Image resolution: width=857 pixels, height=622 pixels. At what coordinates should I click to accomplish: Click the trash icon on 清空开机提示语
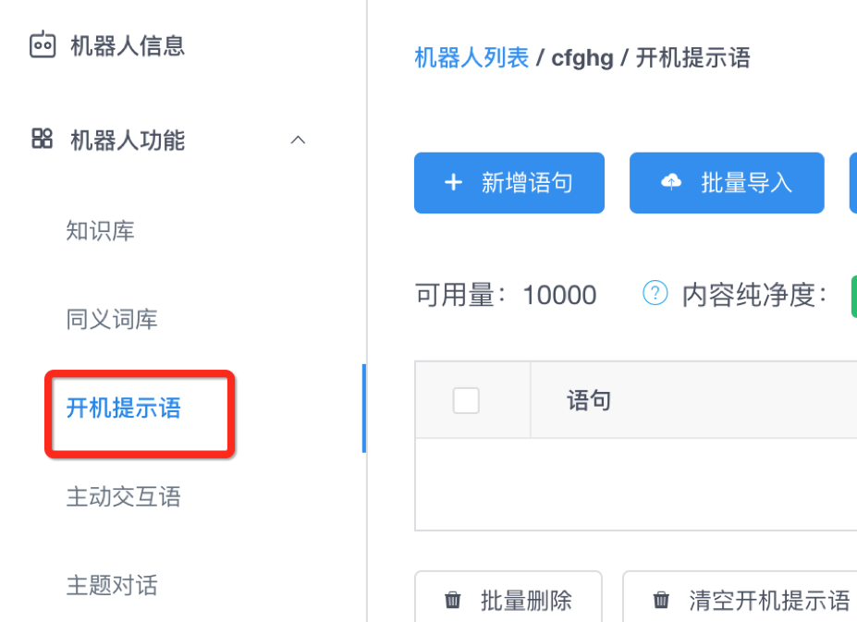click(x=661, y=601)
